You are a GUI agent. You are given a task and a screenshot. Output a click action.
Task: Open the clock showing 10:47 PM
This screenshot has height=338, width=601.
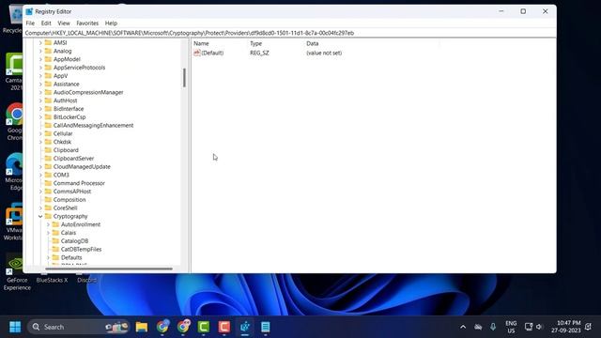pos(566,327)
